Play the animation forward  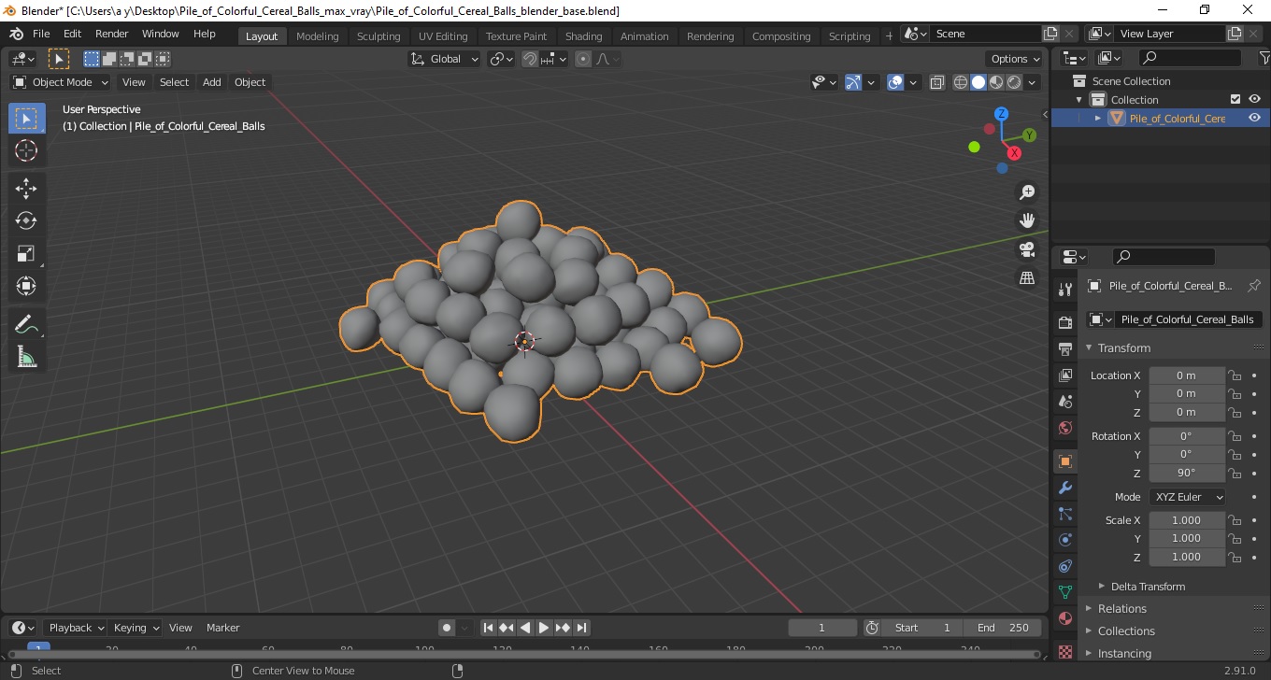click(544, 628)
